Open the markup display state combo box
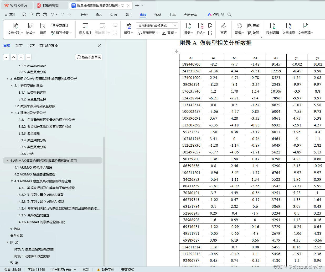The width and height of the screenshot is (325, 272). coord(157,25)
